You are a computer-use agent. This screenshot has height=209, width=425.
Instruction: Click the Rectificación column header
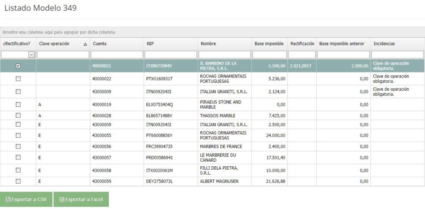(302, 44)
